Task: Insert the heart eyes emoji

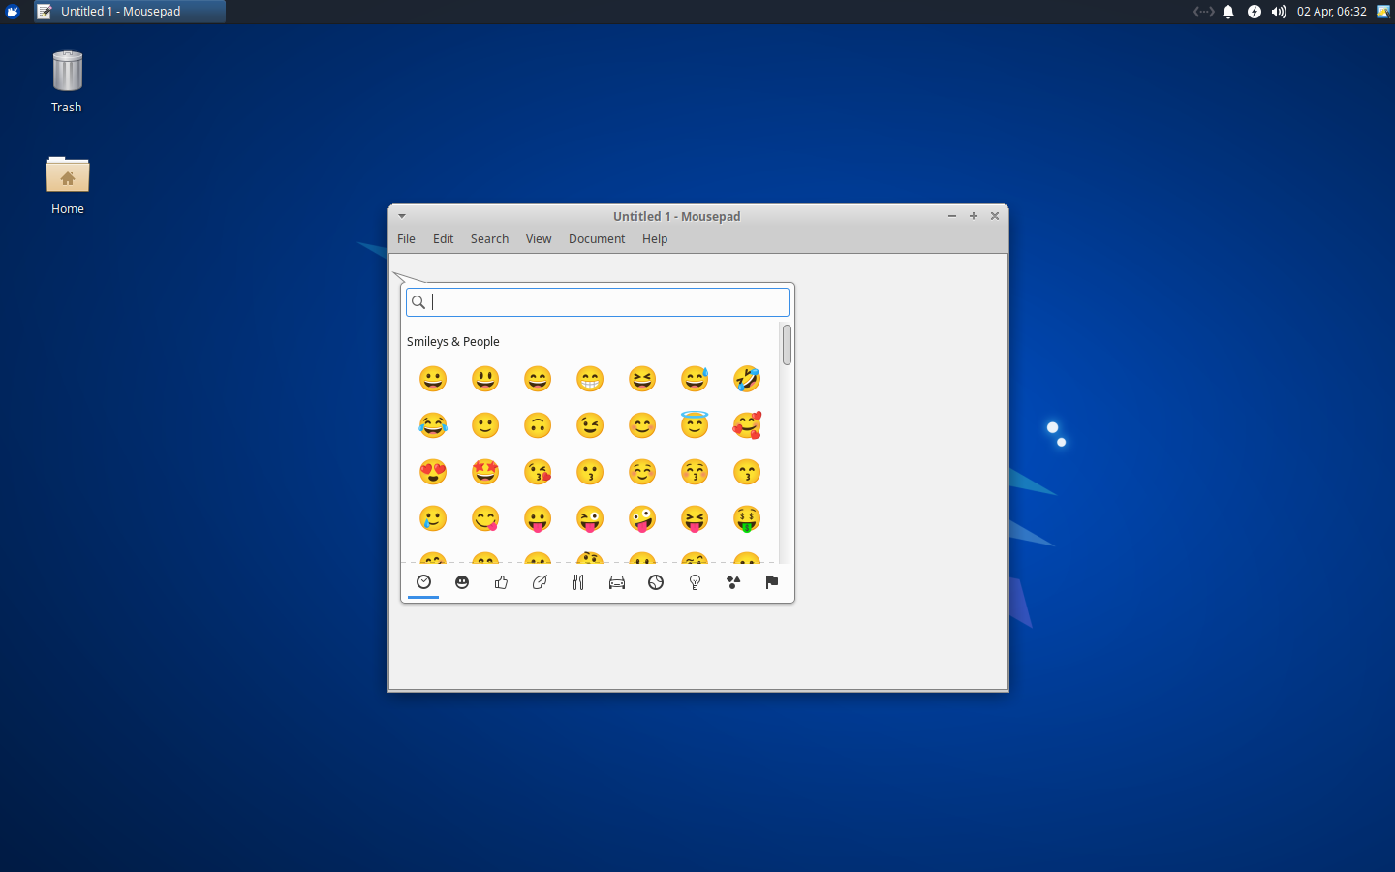Action: pos(433,472)
